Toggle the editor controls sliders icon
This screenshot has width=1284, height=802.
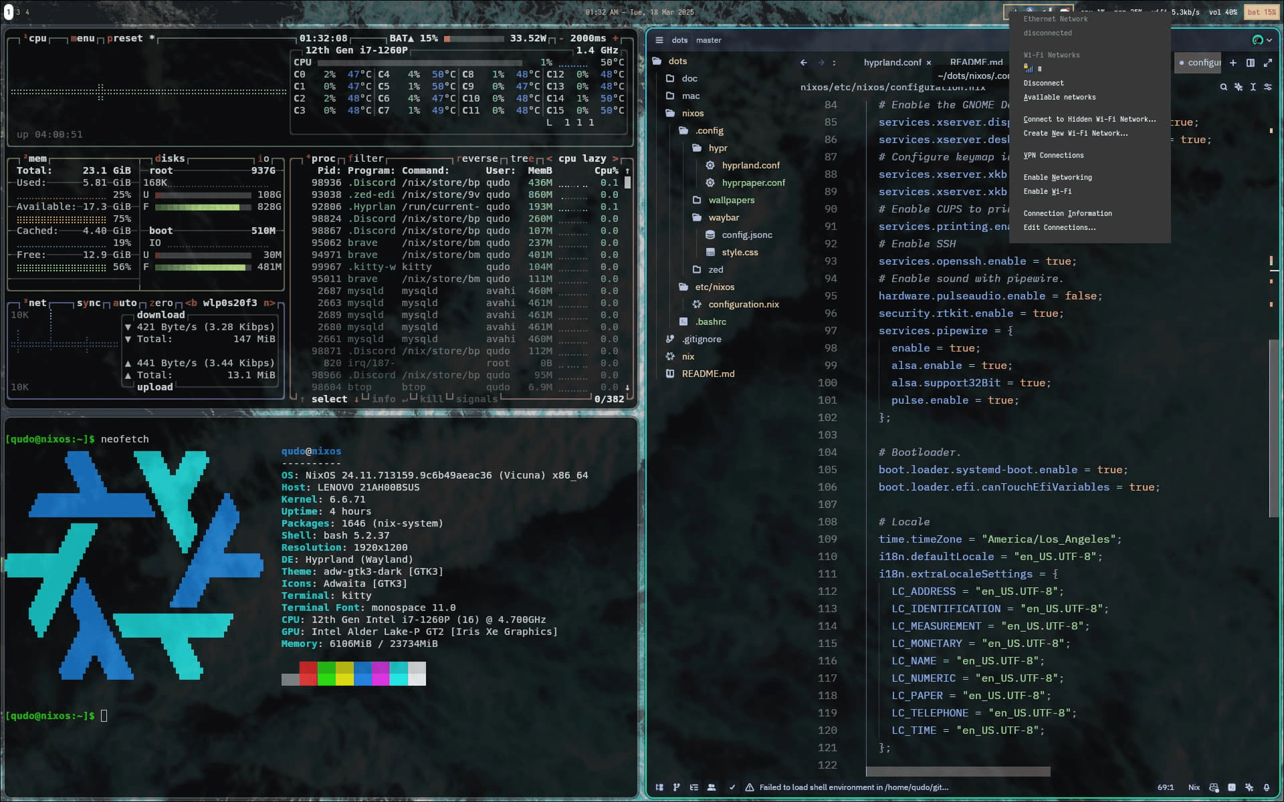pyautogui.click(x=1267, y=87)
